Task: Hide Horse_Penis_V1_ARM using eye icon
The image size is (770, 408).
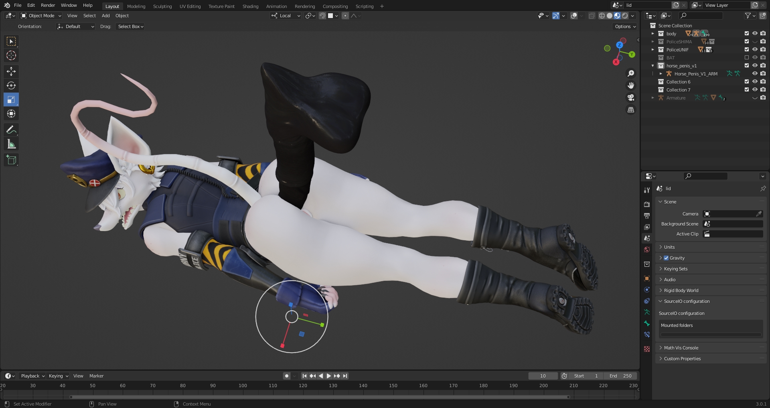Action: (x=755, y=74)
